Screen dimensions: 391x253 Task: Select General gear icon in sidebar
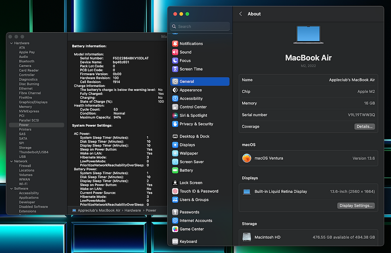(175, 81)
